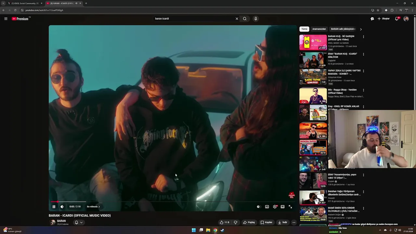Go back with the browser back arrow
This screenshot has width=416, height=234.
tap(4, 10)
